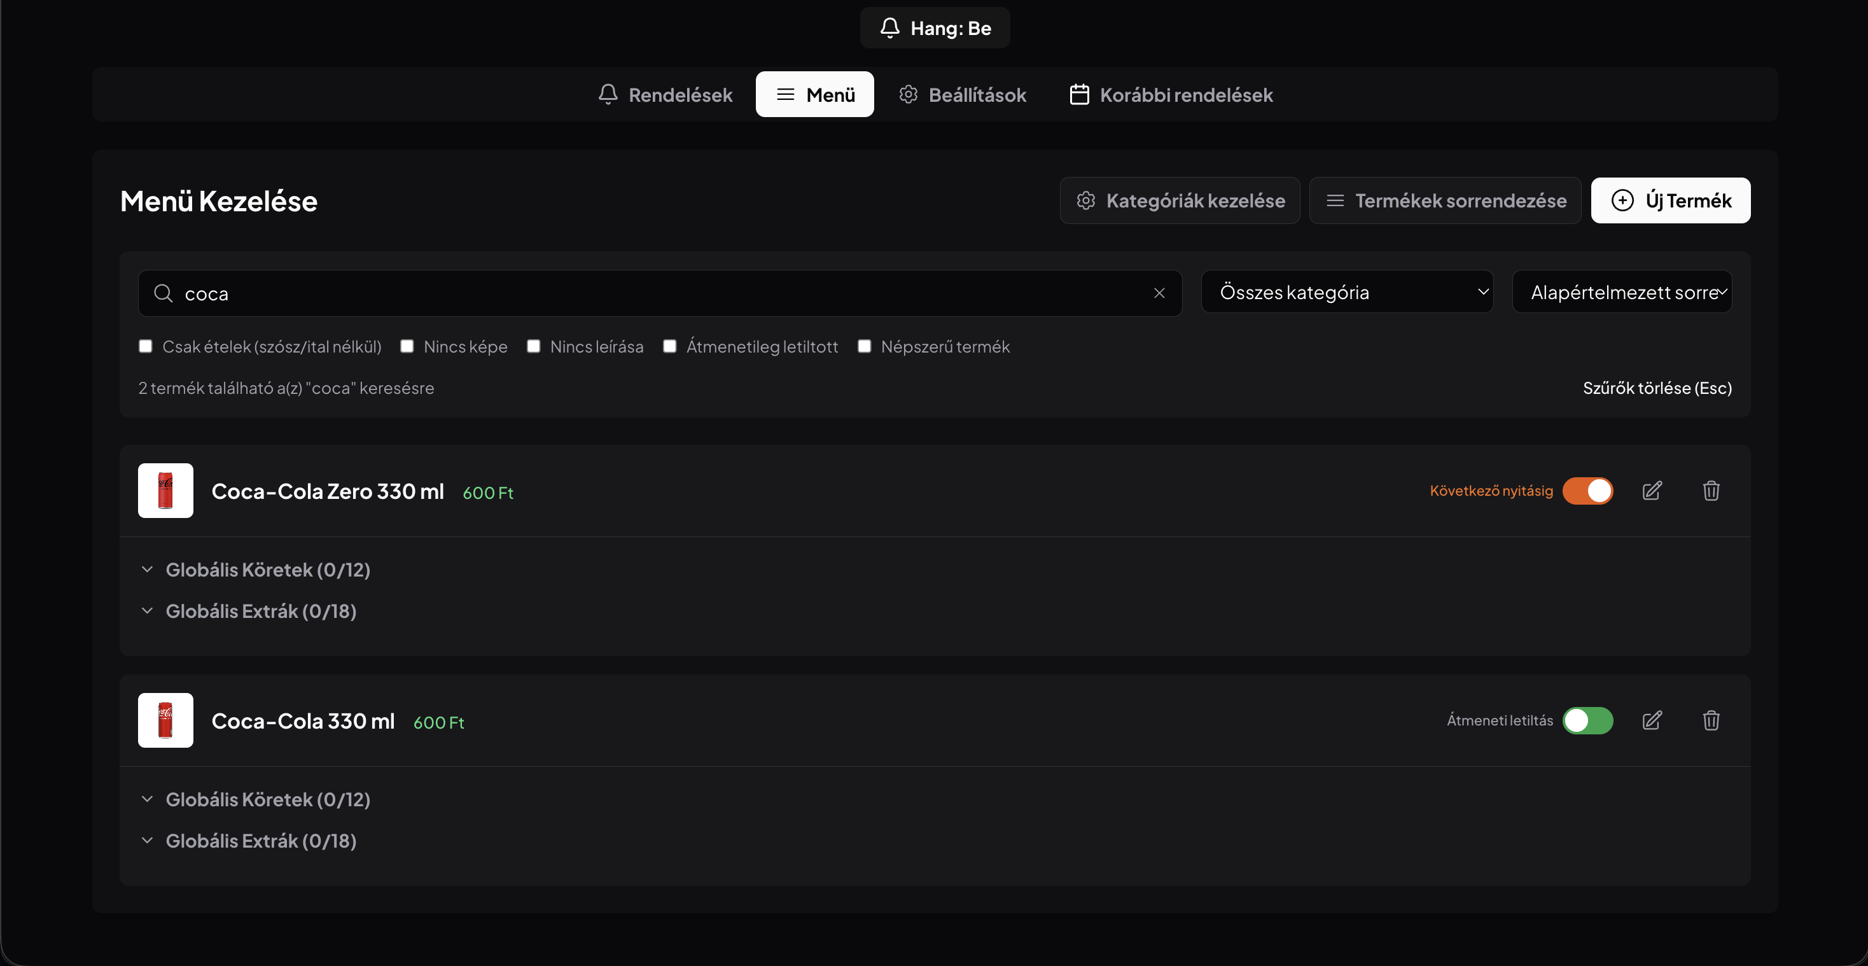
Task: Check the Nincs képe filter
Action: tap(407, 347)
